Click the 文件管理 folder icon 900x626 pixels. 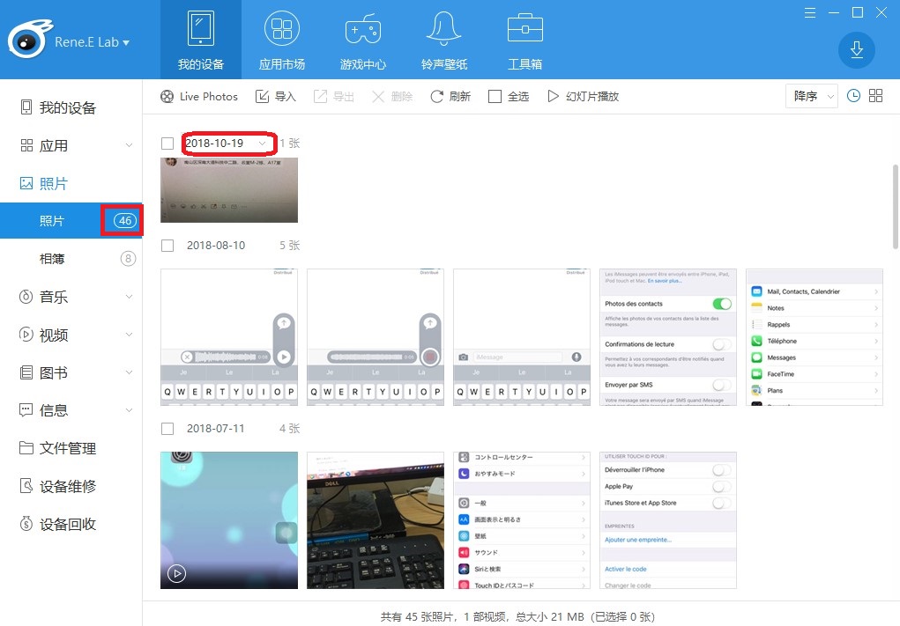tap(26, 448)
